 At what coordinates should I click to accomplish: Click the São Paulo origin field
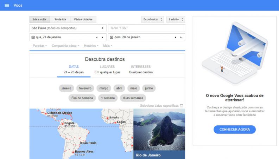(68, 28)
